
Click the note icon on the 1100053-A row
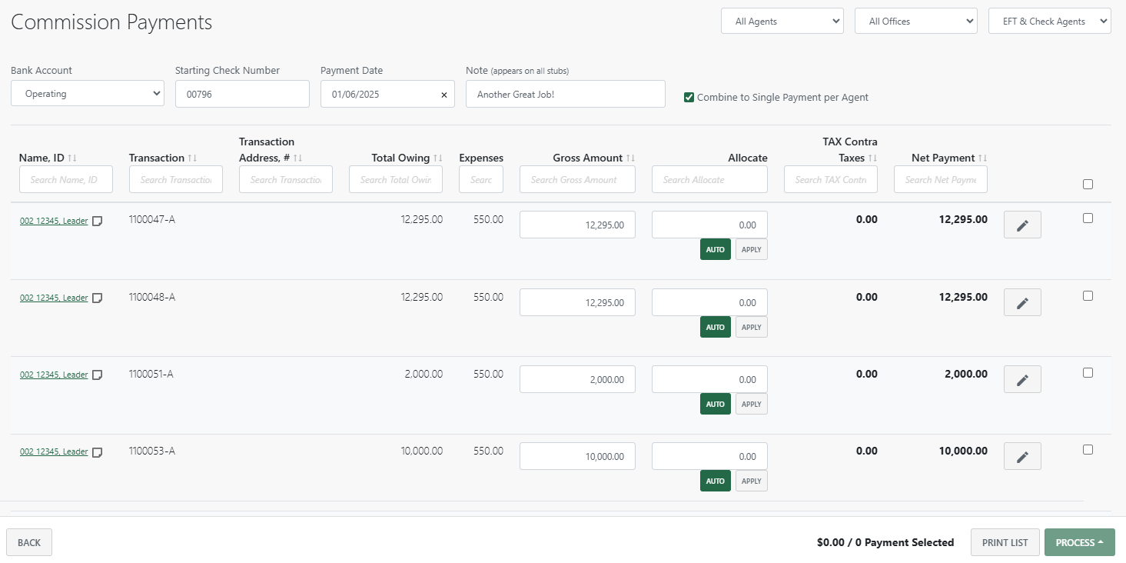[97, 452]
